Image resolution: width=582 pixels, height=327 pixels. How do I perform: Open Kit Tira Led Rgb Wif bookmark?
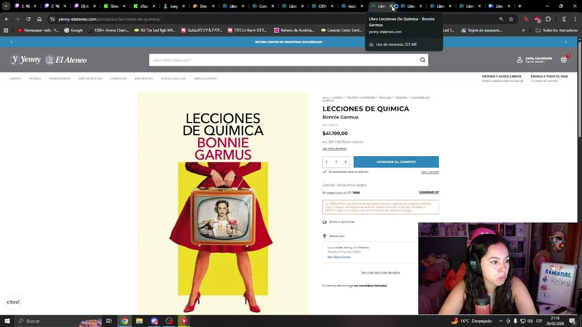(155, 30)
